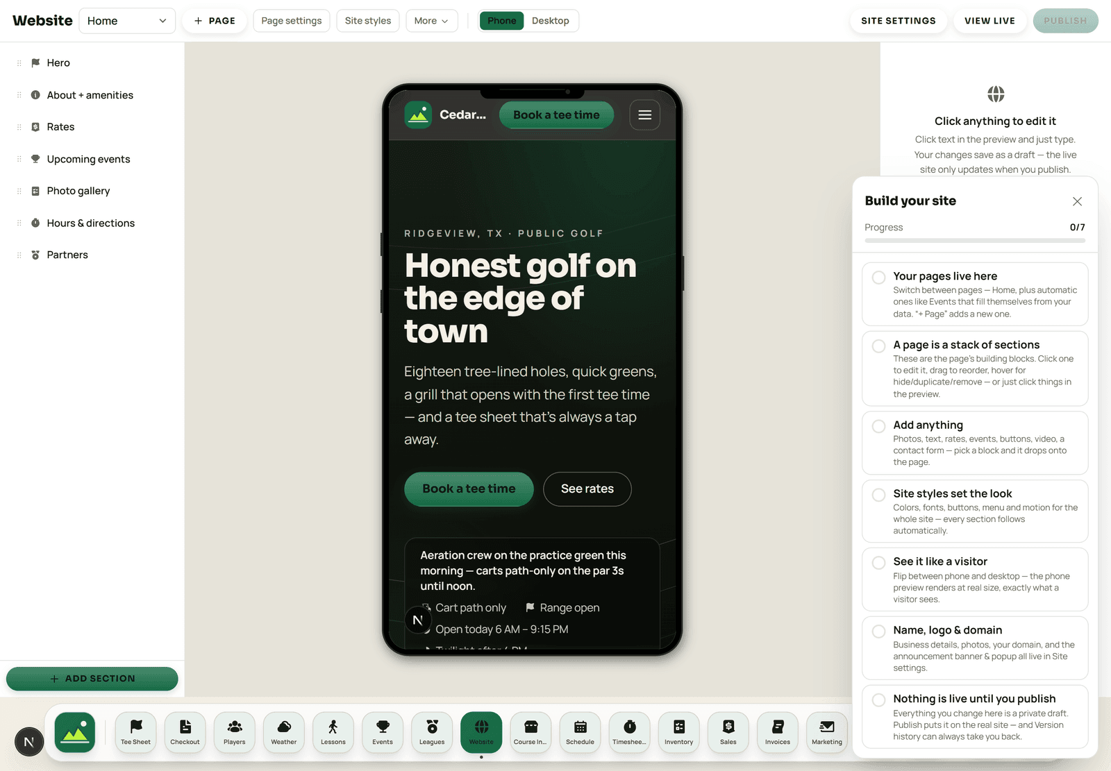
Task: Switch preview to Phone view
Action: tap(501, 21)
